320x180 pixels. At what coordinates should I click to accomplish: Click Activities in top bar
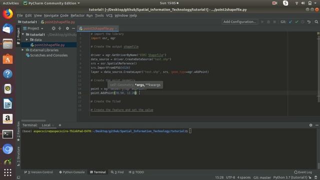pos(10,3)
